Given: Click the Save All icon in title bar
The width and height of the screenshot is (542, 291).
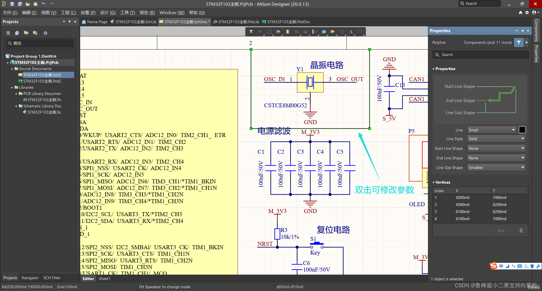Looking at the screenshot, I should [x=20, y=4].
